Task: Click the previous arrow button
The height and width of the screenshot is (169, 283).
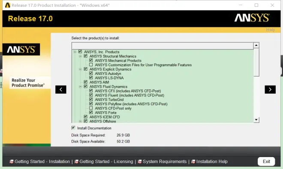Action: click(61, 89)
